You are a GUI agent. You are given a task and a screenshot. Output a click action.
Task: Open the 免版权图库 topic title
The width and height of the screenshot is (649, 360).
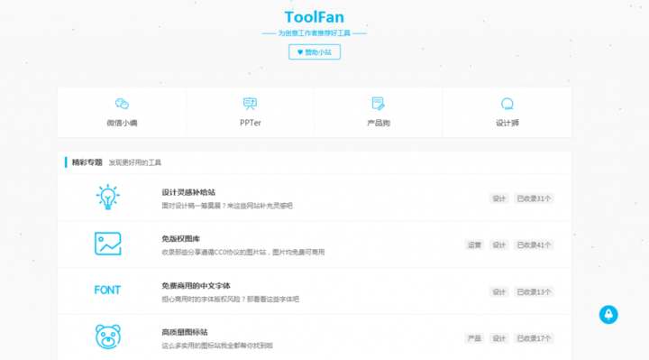pyautogui.click(x=181, y=239)
